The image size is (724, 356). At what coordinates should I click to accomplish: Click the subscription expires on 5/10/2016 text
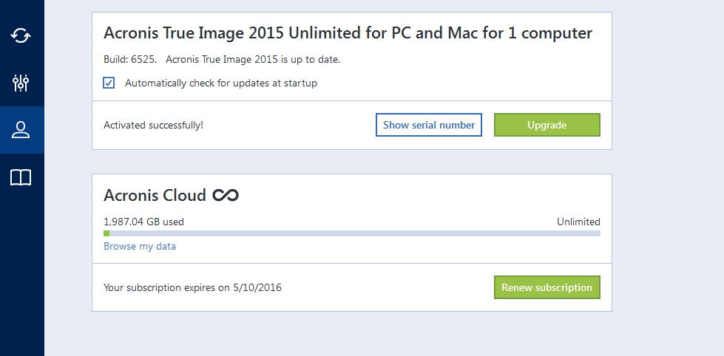192,288
